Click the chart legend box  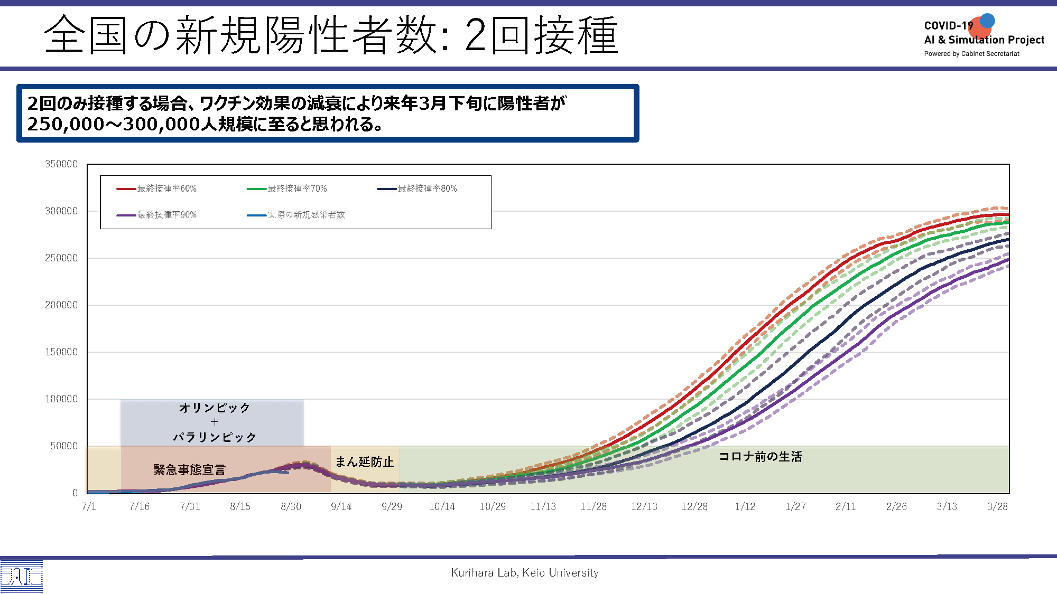(x=295, y=202)
